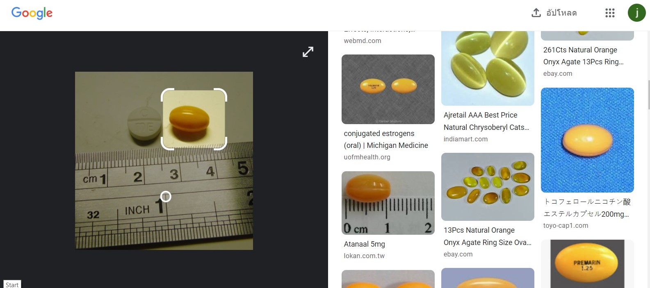The width and height of the screenshot is (650, 288).
Task: Click the circular search point on the ruler
Action: (x=166, y=197)
